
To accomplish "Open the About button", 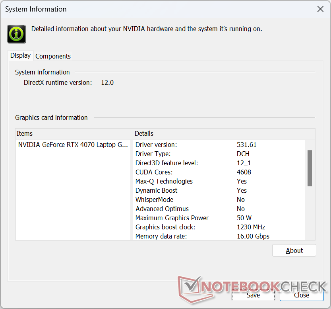I will click(294, 250).
